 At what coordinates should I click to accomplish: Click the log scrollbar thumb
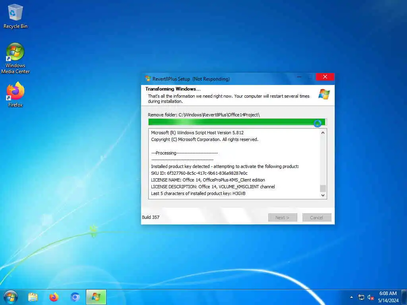click(323, 188)
